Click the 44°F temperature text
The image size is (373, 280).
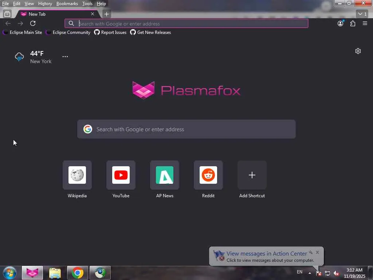(37, 53)
